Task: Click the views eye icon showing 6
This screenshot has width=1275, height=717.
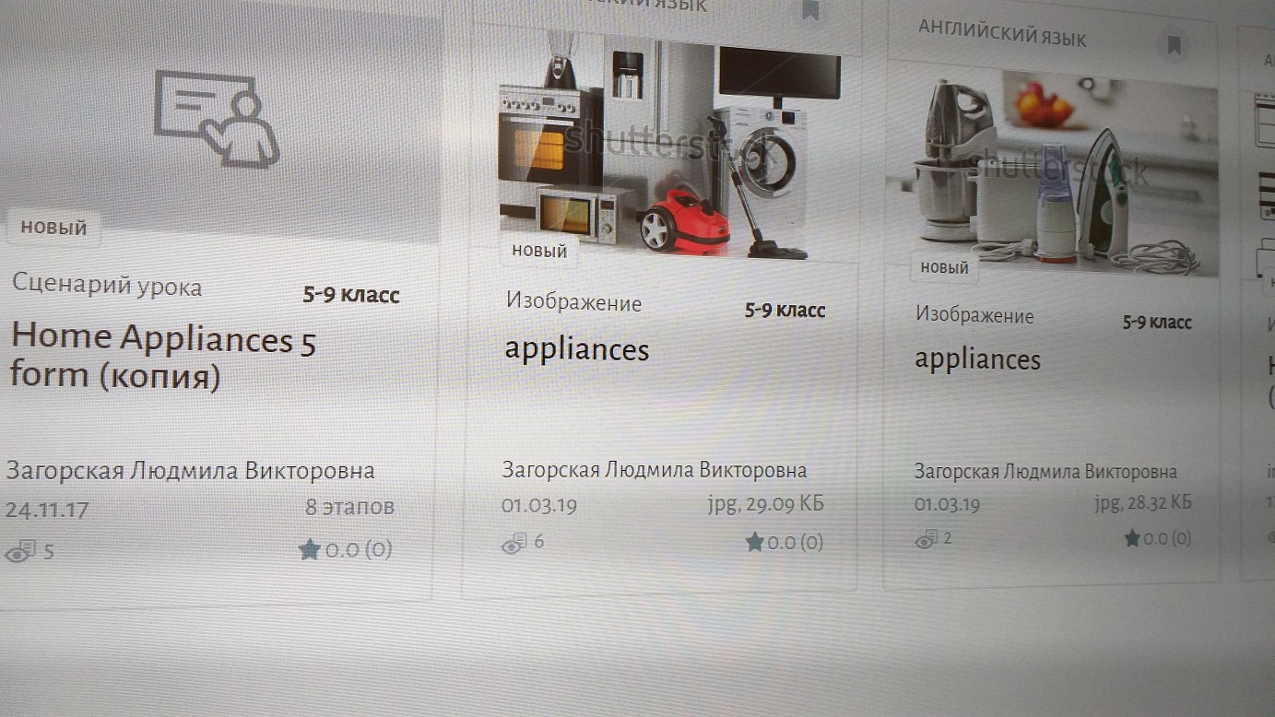Action: coord(514,543)
